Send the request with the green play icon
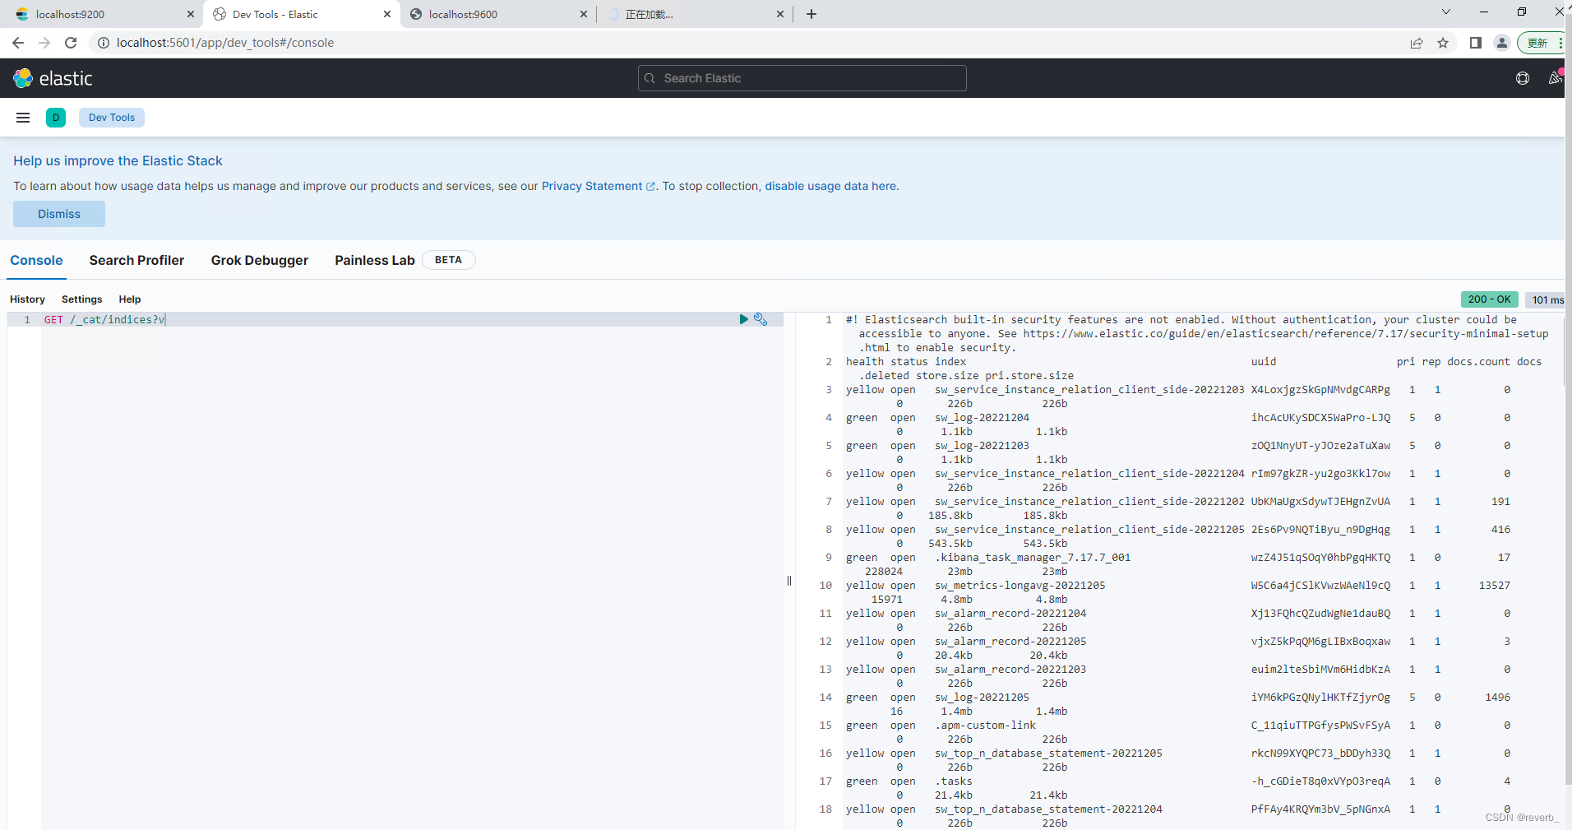The width and height of the screenshot is (1572, 830). (743, 319)
